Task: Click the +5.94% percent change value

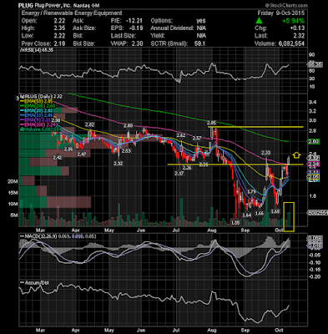Action: click(x=293, y=21)
